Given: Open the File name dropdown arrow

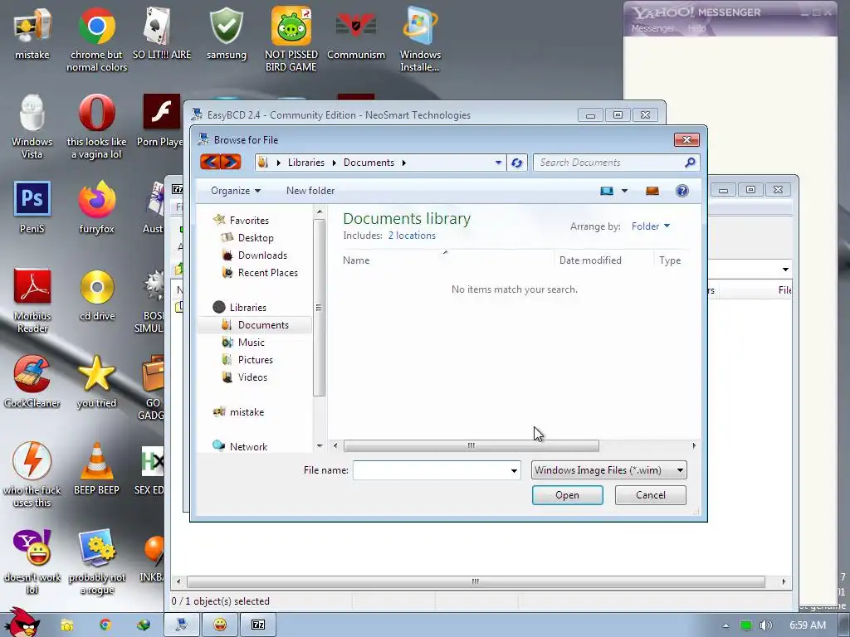Looking at the screenshot, I should pos(514,471).
